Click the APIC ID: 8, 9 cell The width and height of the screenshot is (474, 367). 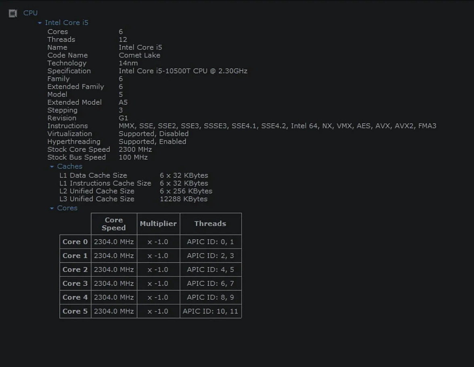click(x=210, y=297)
